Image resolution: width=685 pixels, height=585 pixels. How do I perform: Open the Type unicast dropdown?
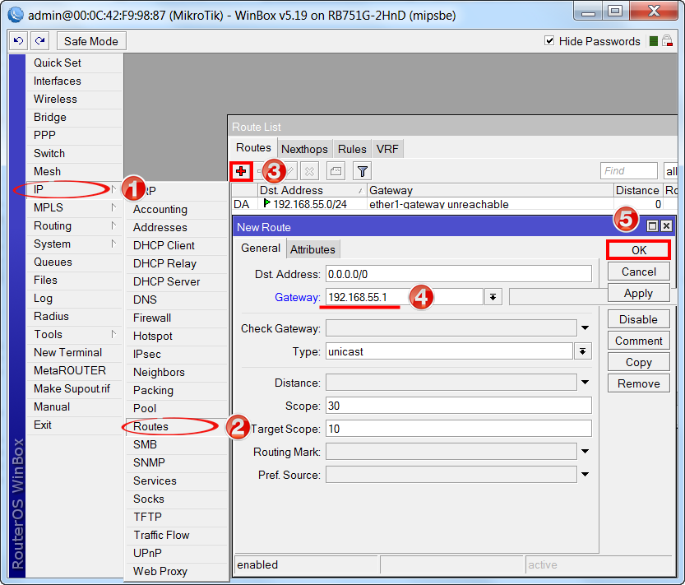tap(583, 351)
